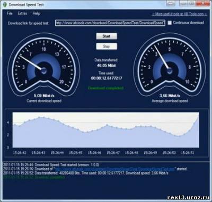This screenshot has width=212, height=202.
Task: Start the speed test
Action: click(107, 36)
